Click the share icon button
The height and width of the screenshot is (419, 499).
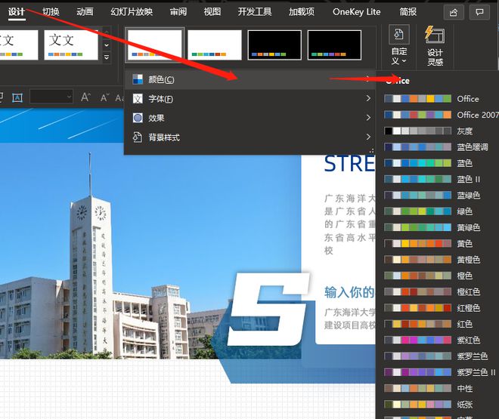pyautogui.click(x=454, y=12)
